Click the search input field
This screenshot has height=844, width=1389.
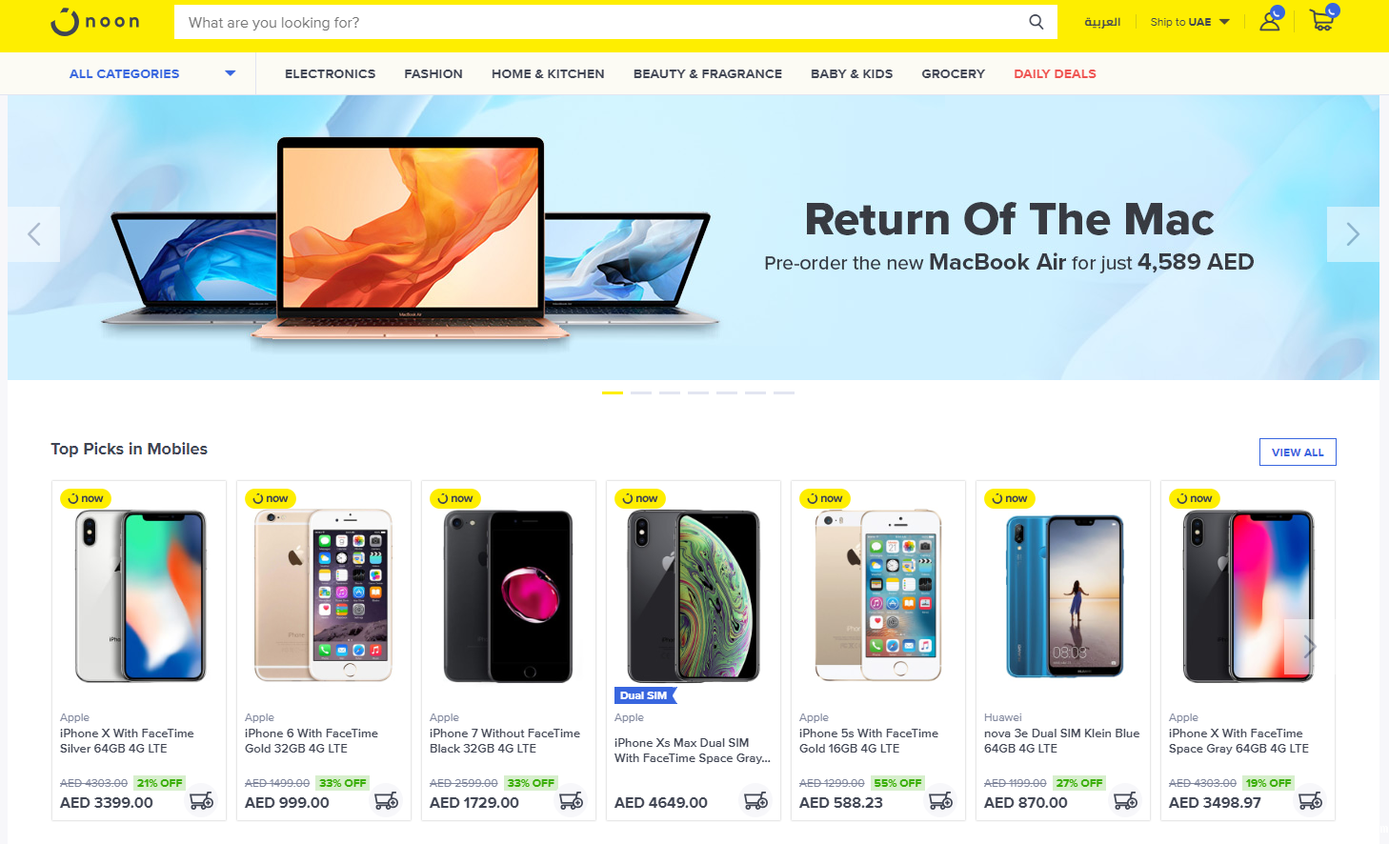tap(600, 22)
